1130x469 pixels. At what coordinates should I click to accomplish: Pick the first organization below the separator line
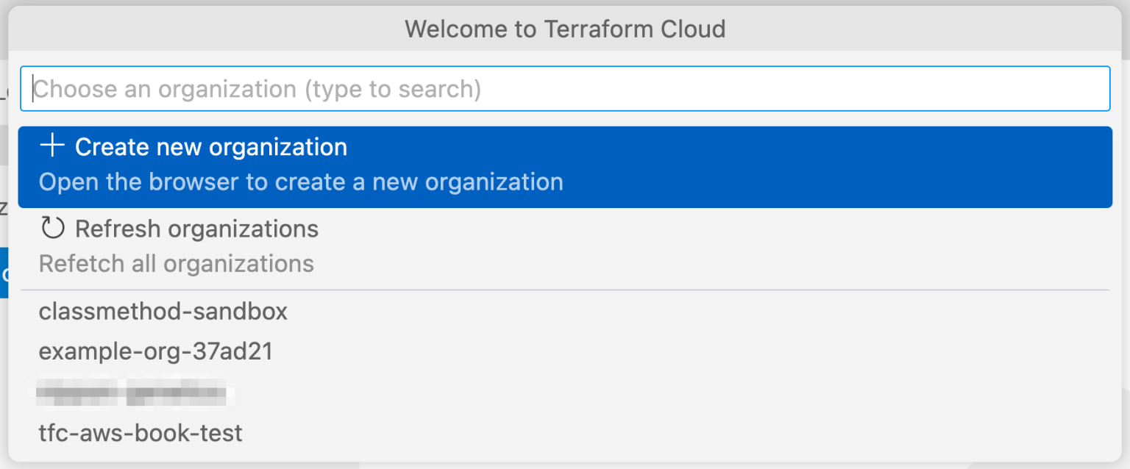click(163, 311)
